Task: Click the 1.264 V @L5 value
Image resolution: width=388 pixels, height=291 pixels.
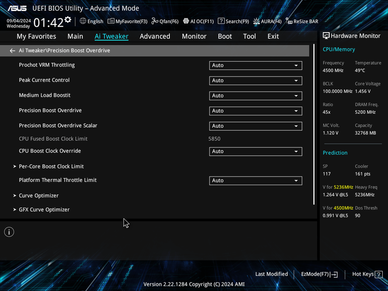Action: (x=335, y=195)
